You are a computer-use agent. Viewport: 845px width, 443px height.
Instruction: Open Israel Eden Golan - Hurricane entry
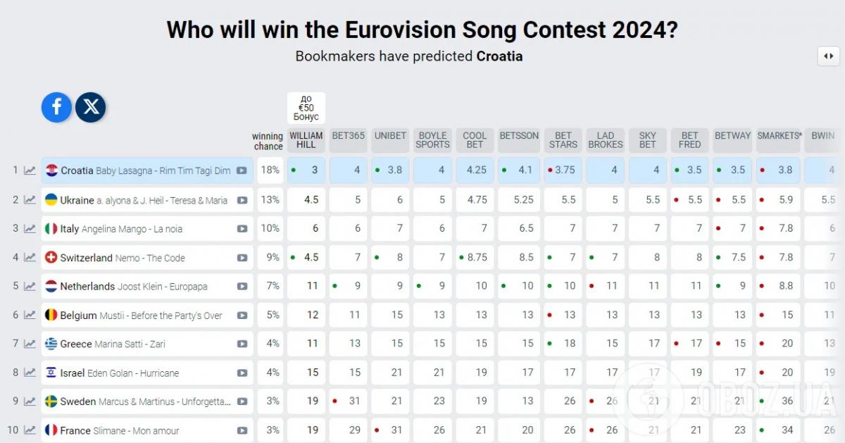pyautogui.click(x=147, y=373)
